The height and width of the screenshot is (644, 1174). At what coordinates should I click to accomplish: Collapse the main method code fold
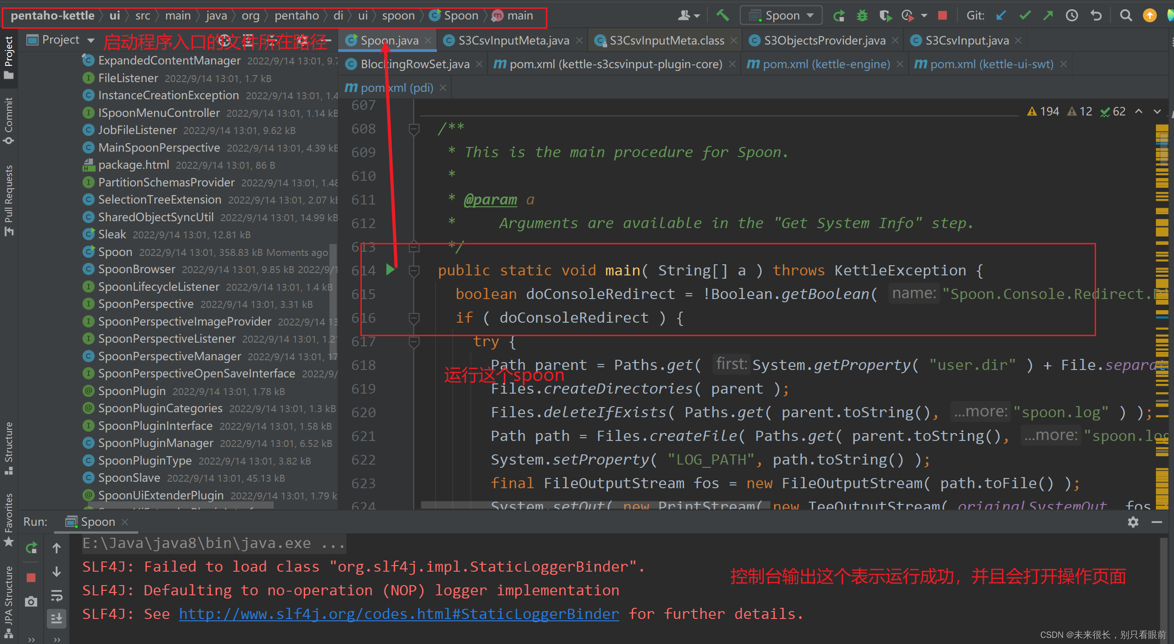pyautogui.click(x=414, y=270)
